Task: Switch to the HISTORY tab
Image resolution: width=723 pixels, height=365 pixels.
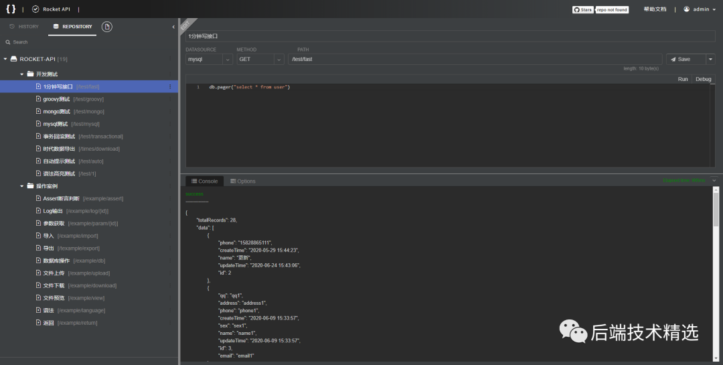Action: [24, 26]
